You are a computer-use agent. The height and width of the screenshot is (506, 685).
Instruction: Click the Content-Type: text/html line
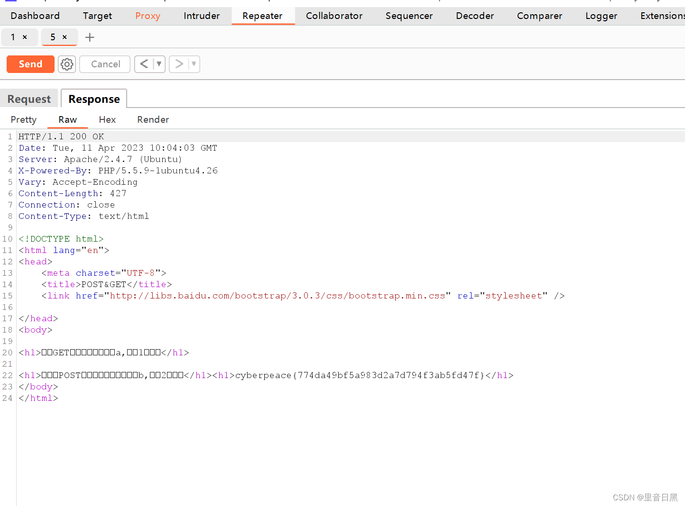click(x=84, y=216)
